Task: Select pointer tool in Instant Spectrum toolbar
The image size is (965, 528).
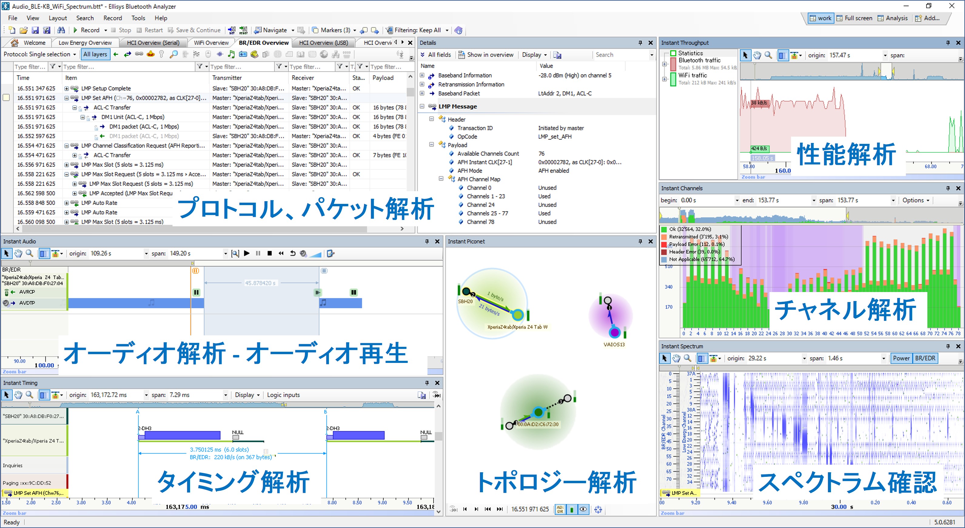Action: pyautogui.click(x=665, y=358)
